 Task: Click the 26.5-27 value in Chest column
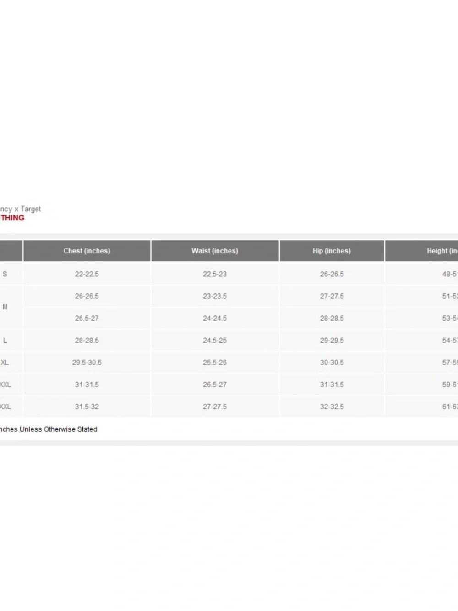click(87, 318)
